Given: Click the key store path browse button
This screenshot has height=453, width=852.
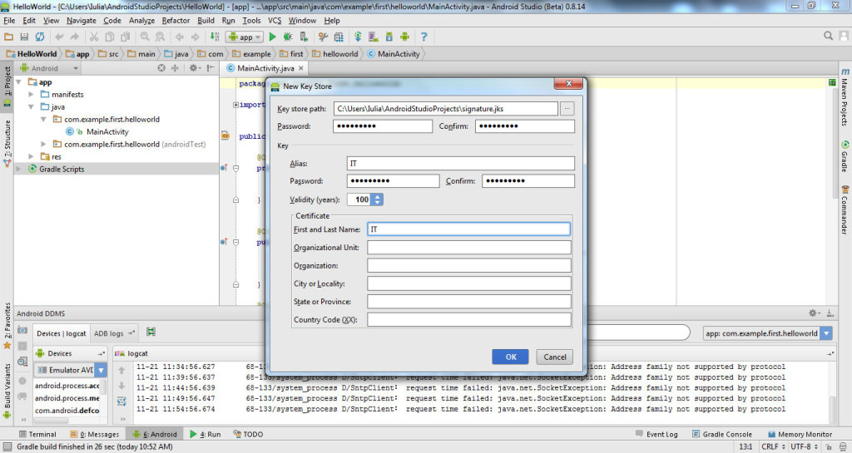Looking at the screenshot, I should tap(567, 109).
